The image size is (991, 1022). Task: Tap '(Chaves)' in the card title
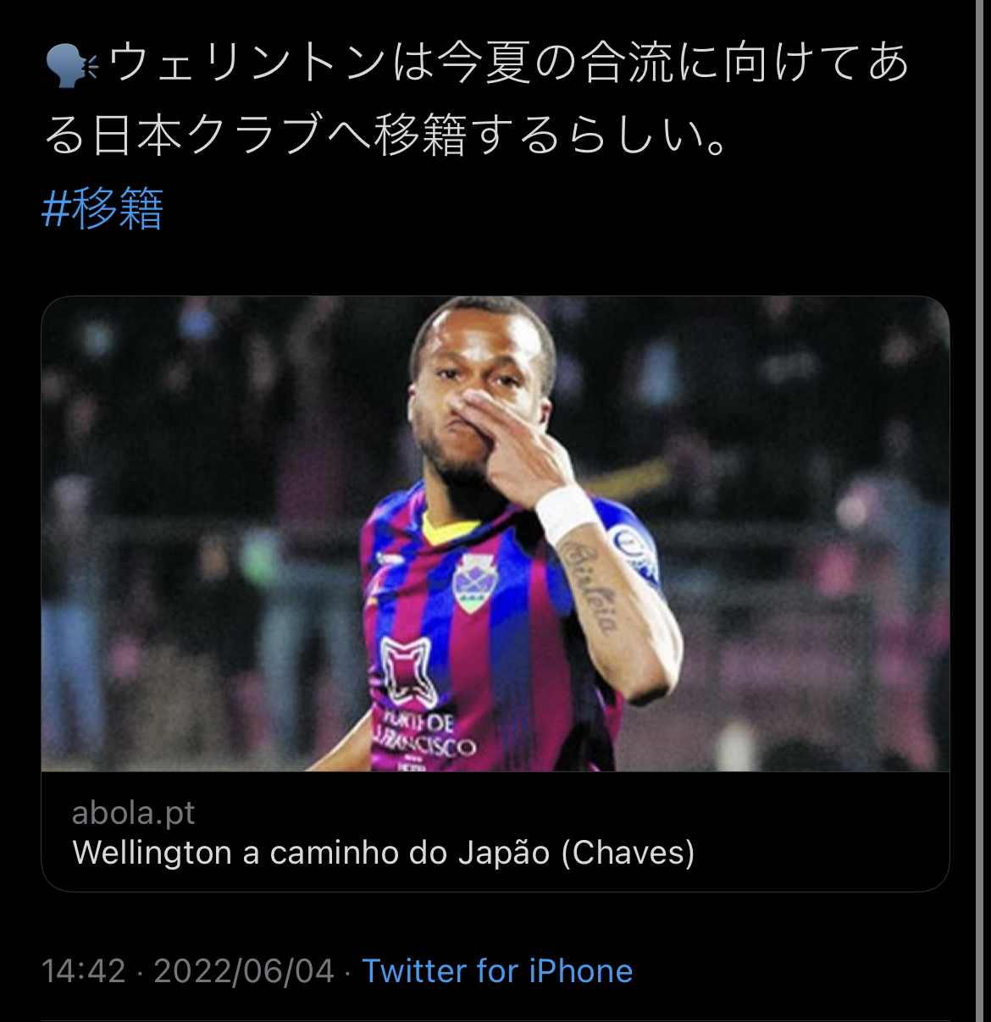tap(628, 853)
